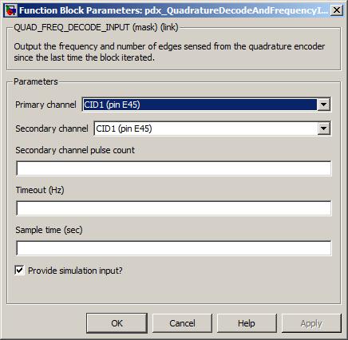Click the block description text

(x=169, y=52)
